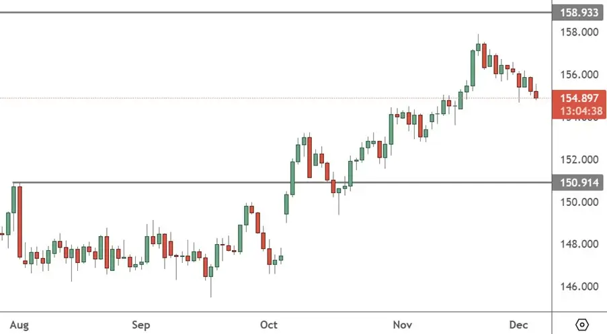Screen dimensions: 607x334
Task: Click the Oct label on time axis
Action: pyautogui.click(x=269, y=325)
